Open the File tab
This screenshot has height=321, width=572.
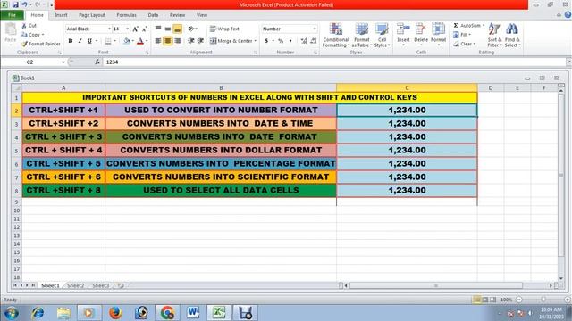coord(12,15)
